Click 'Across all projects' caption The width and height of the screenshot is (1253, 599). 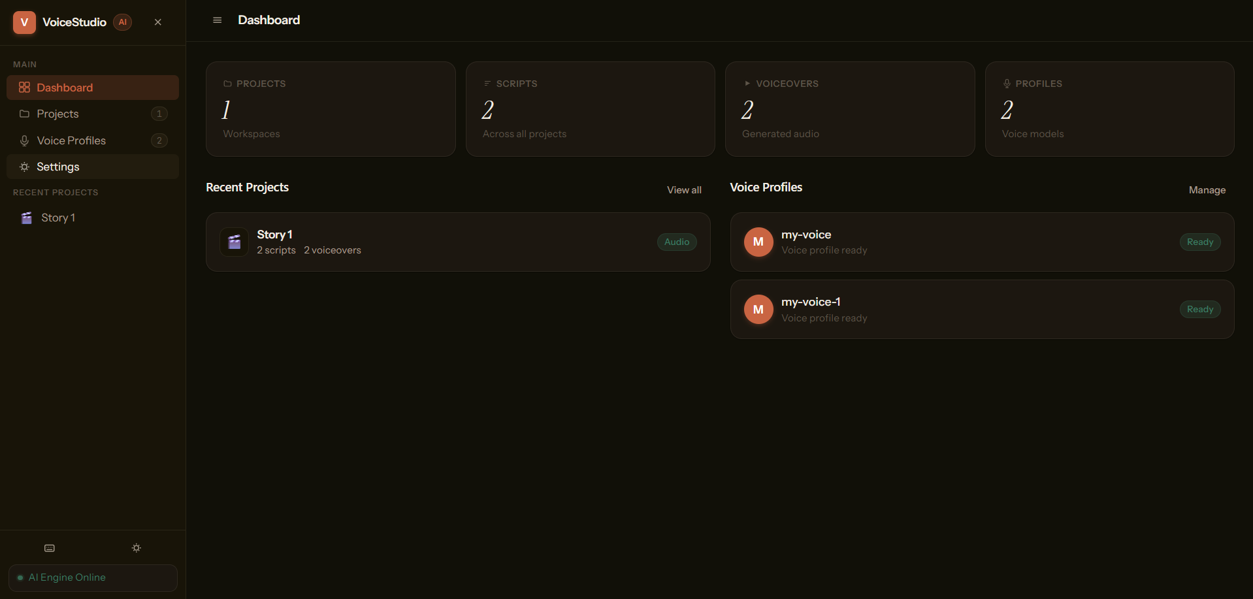coord(525,134)
